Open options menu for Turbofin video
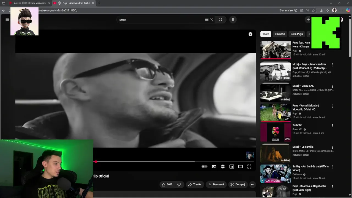 coord(332,126)
